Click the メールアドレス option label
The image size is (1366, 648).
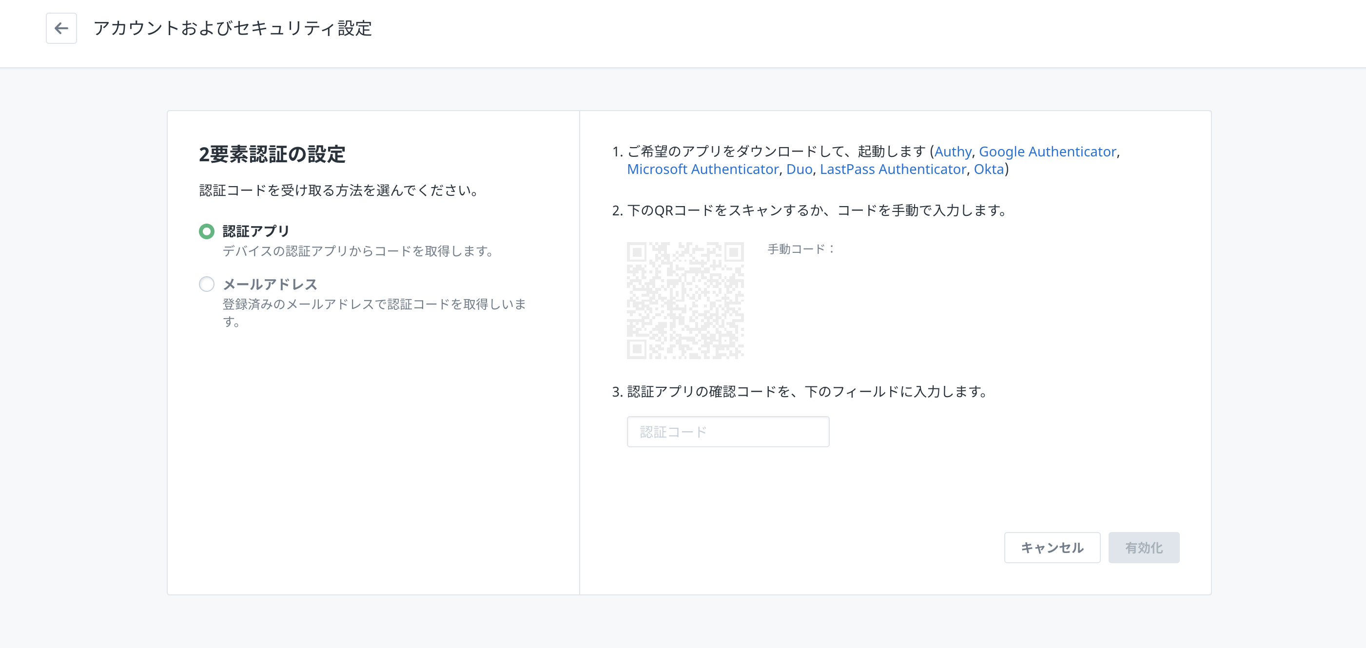click(270, 285)
